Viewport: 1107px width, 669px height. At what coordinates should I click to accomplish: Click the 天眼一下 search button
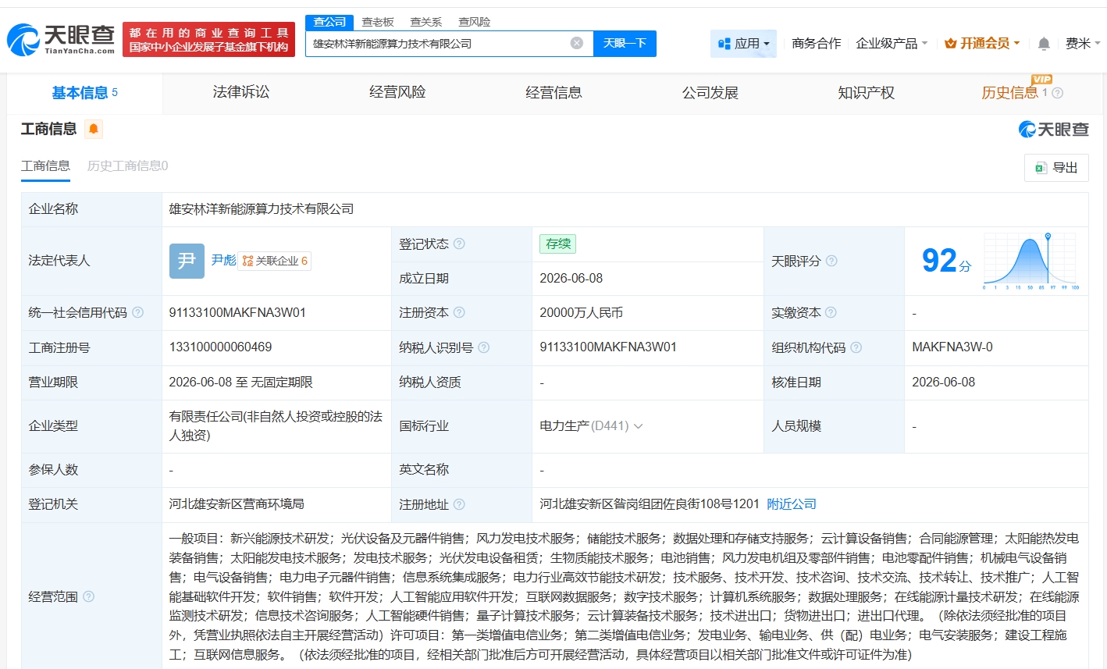coord(625,44)
